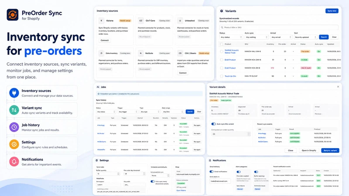
Task: Click the purple clock Job history icon
Action: (x=14, y=127)
